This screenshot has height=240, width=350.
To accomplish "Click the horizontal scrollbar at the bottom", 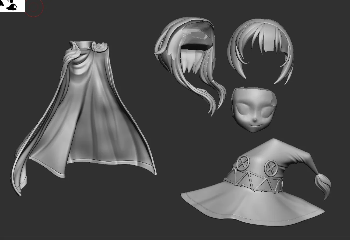I will [175, 238].
